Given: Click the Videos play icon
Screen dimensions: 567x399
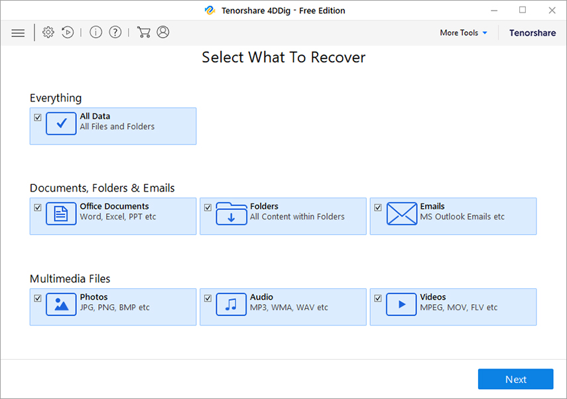Looking at the screenshot, I should (401, 306).
